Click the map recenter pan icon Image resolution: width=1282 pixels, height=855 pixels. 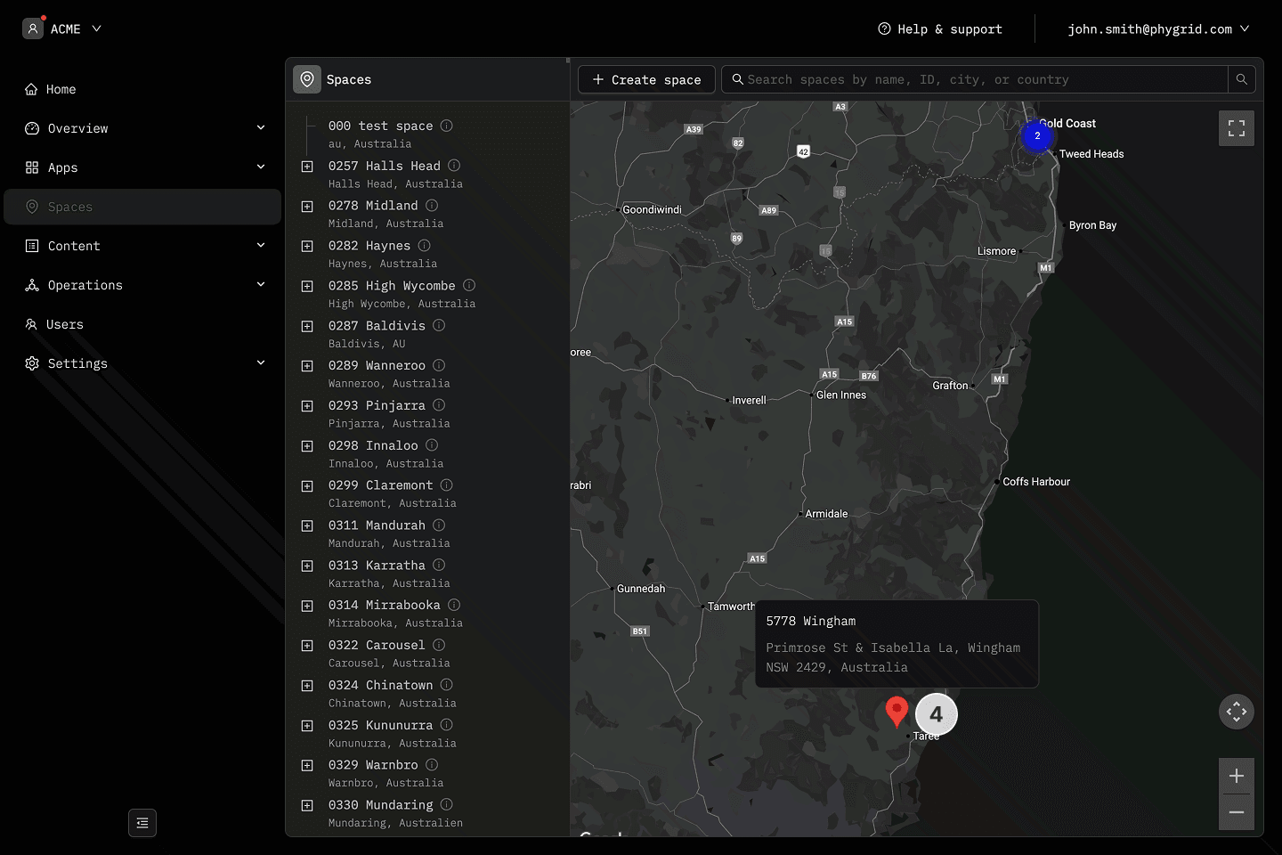[1236, 711]
